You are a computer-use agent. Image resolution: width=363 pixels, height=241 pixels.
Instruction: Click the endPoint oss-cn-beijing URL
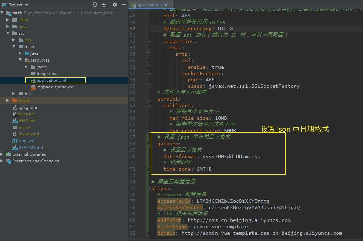pos(239,220)
